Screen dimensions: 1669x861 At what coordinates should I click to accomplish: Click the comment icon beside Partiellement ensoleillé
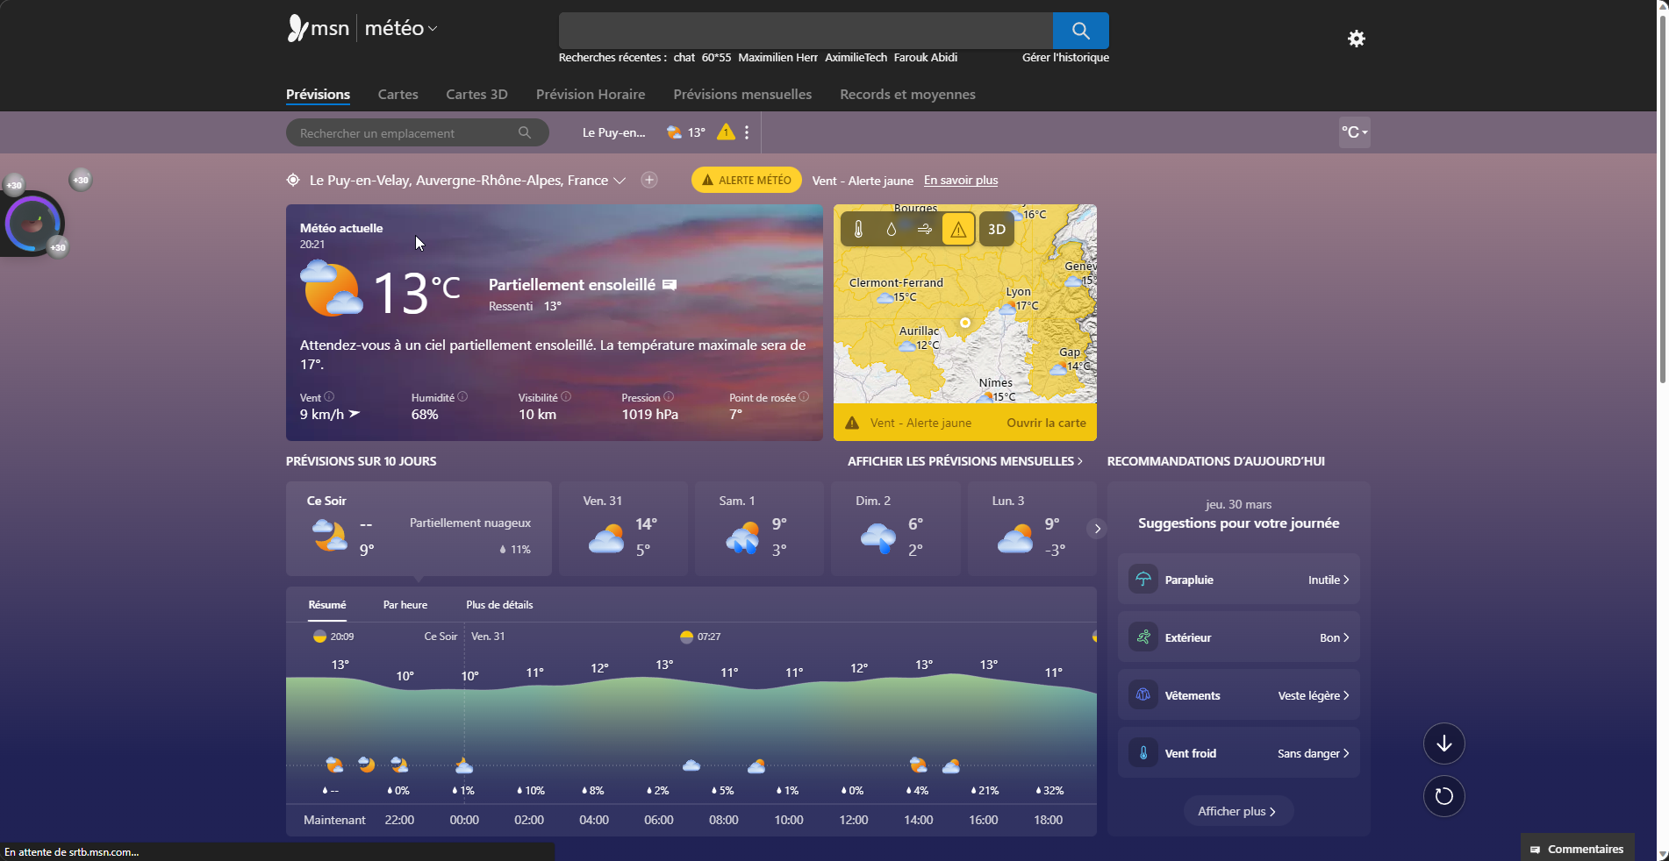670,285
